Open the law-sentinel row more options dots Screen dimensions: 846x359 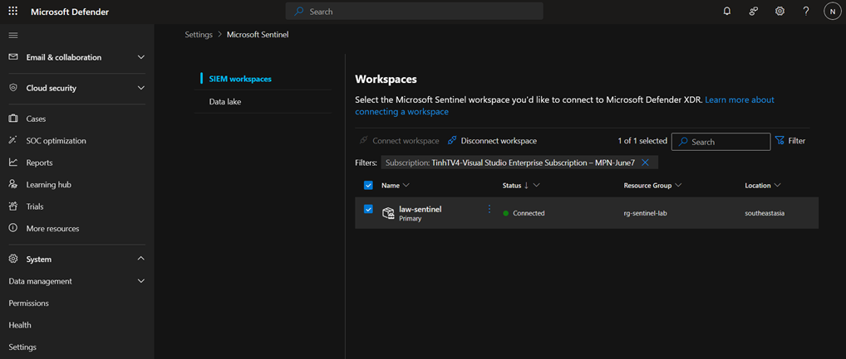coord(489,209)
